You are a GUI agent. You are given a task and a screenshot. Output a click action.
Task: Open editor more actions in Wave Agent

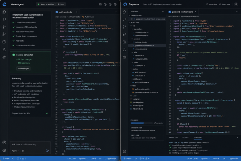coord(116,12)
